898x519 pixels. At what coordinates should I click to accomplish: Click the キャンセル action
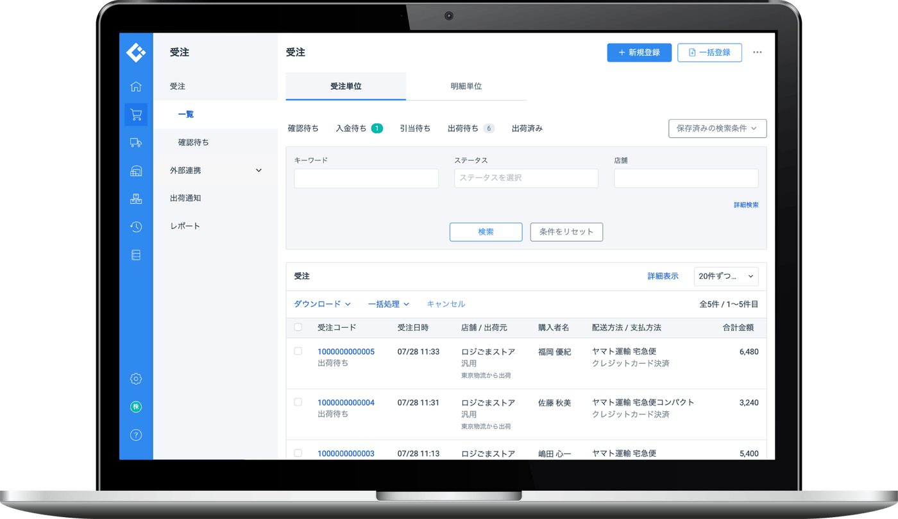coord(446,304)
